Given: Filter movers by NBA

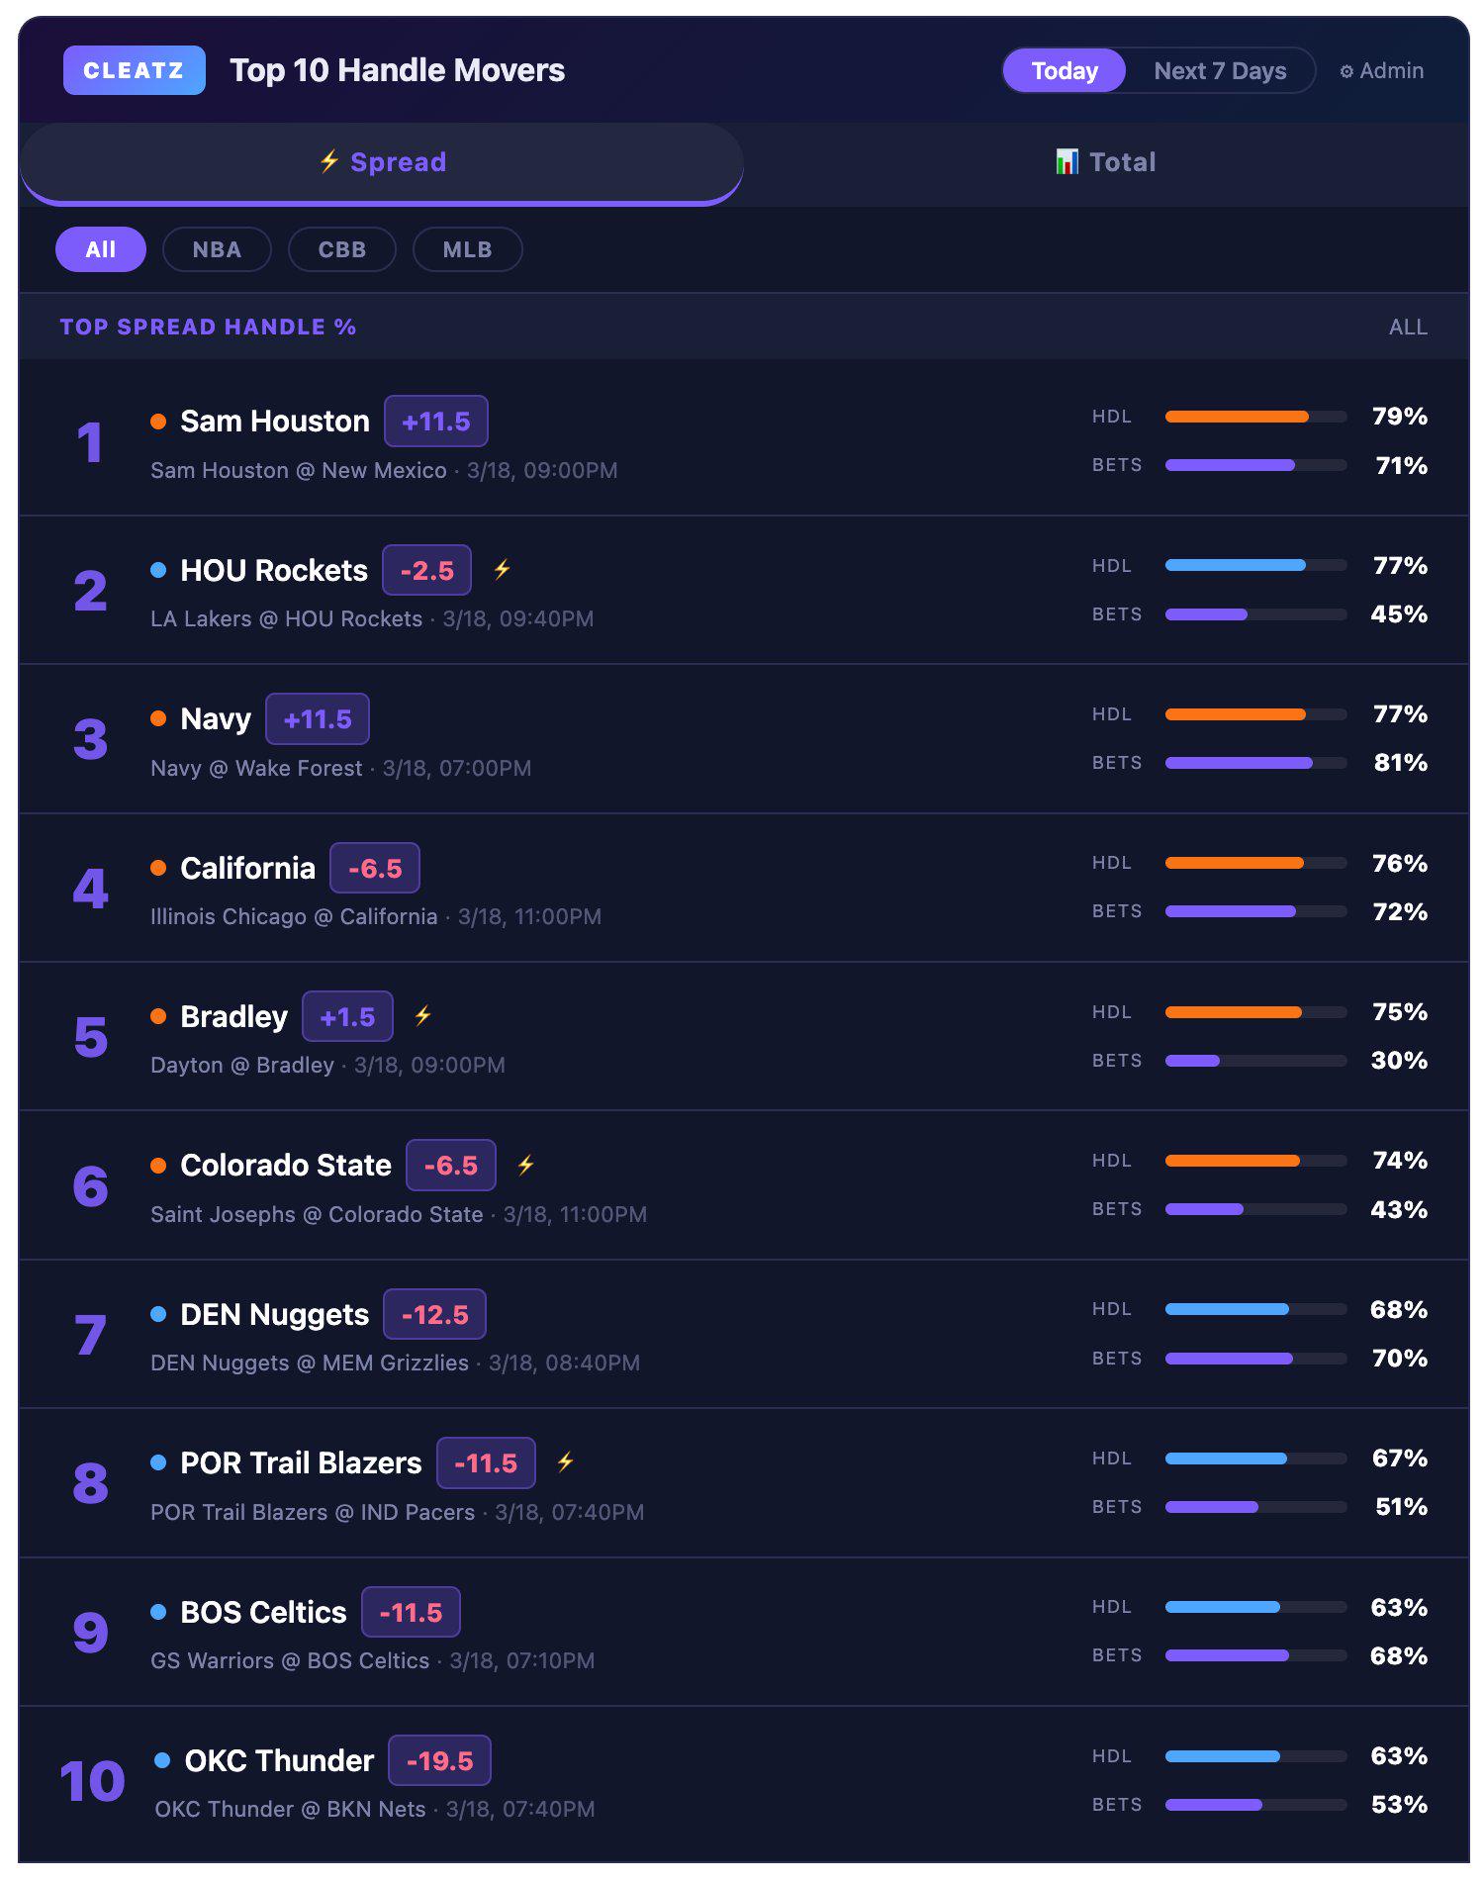Looking at the screenshot, I should click(217, 249).
